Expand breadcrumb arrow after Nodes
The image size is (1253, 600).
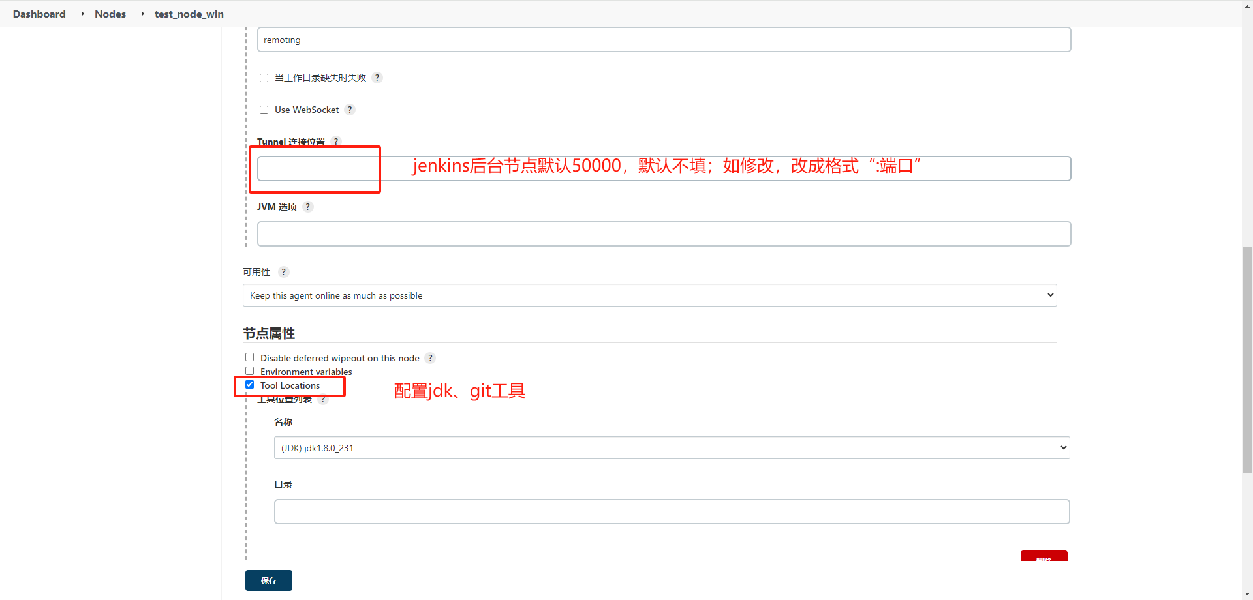(x=142, y=14)
